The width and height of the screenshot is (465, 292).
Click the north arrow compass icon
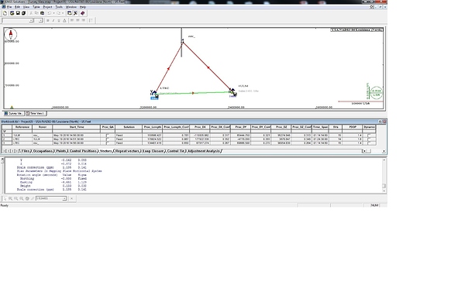point(11,34)
